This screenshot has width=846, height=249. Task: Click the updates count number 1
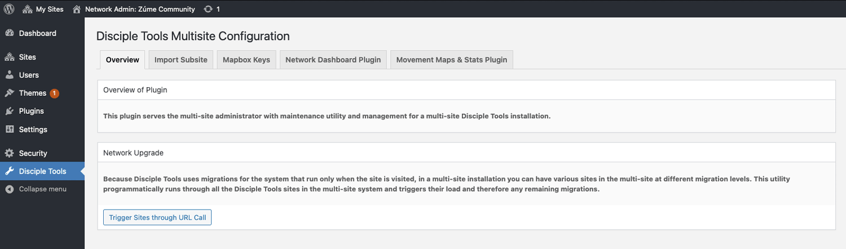(x=218, y=9)
